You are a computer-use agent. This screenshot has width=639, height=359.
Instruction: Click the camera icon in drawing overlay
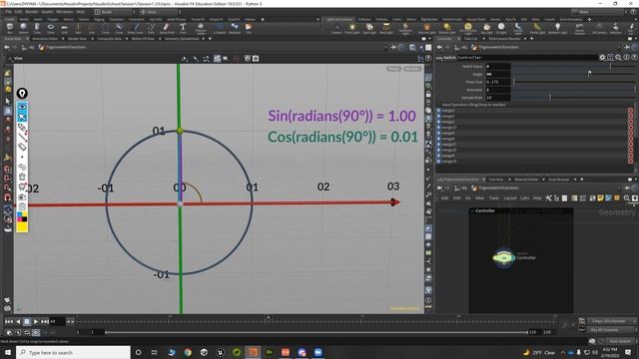point(22,196)
